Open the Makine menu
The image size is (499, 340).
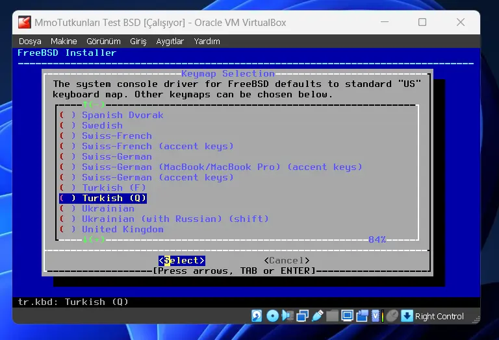click(x=64, y=42)
